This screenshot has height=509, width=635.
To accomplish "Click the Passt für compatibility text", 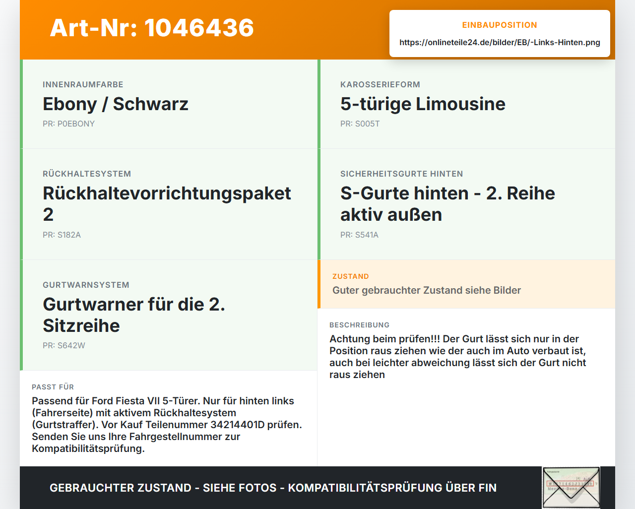I will [x=167, y=425].
